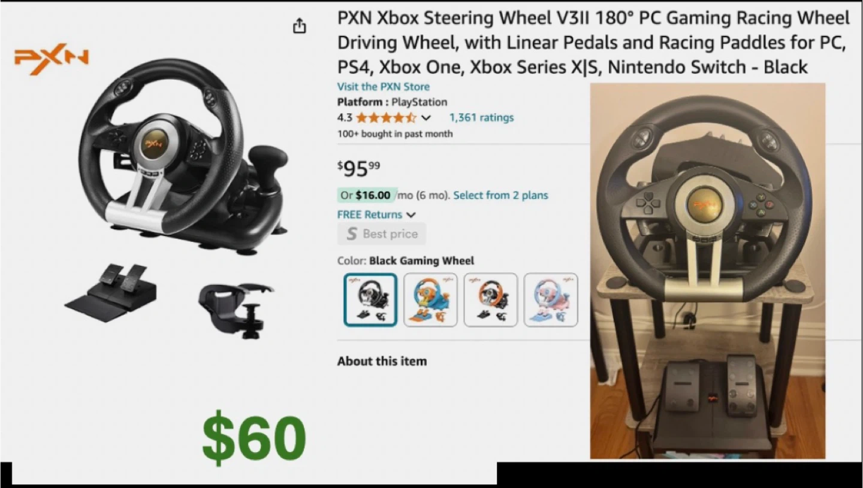This screenshot has height=488, width=863.
Task: Open the main steering wheel product image
Action: [183, 157]
